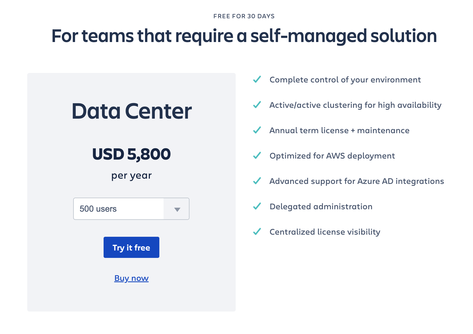Click the FREE FOR 30 DAYS label

(244, 16)
